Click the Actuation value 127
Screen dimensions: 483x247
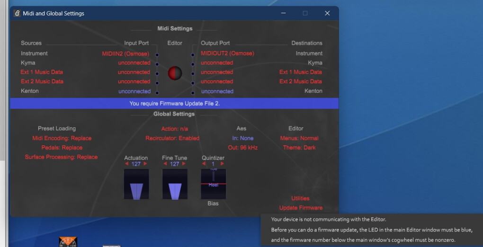(136, 164)
